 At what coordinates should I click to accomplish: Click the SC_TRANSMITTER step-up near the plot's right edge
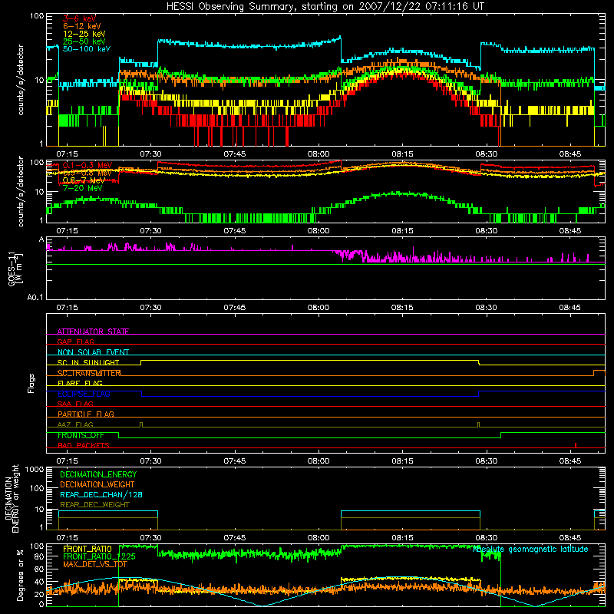pyautogui.click(x=594, y=373)
